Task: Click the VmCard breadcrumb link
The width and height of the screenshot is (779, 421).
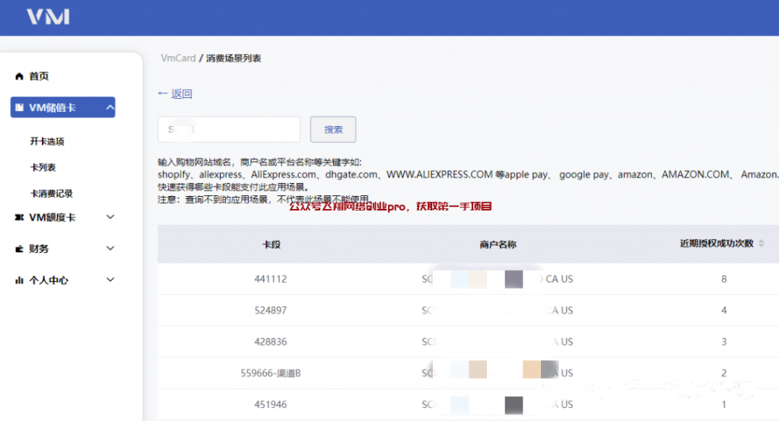Action: [x=178, y=58]
